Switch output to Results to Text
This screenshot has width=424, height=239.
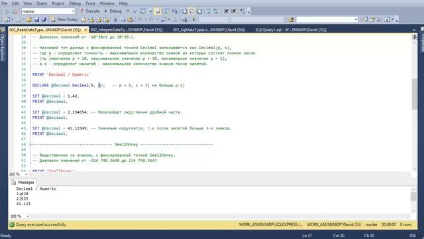coord(184,11)
